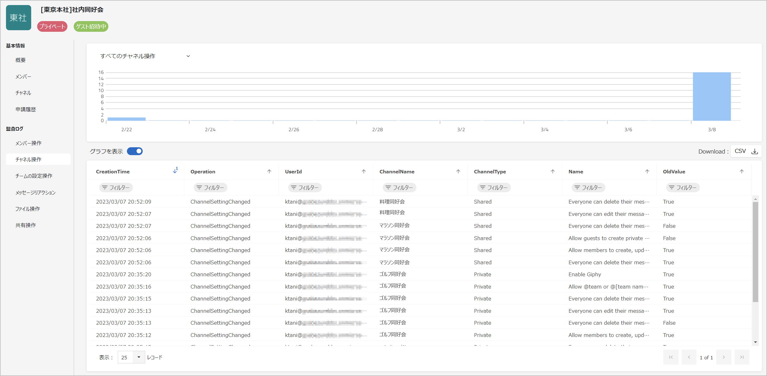767x376 pixels.
Task: Download the CSV file
Action: point(746,151)
